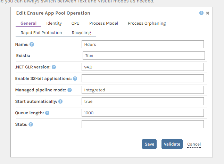
Task: Go to Process Orphaning tab
Action: (147, 23)
